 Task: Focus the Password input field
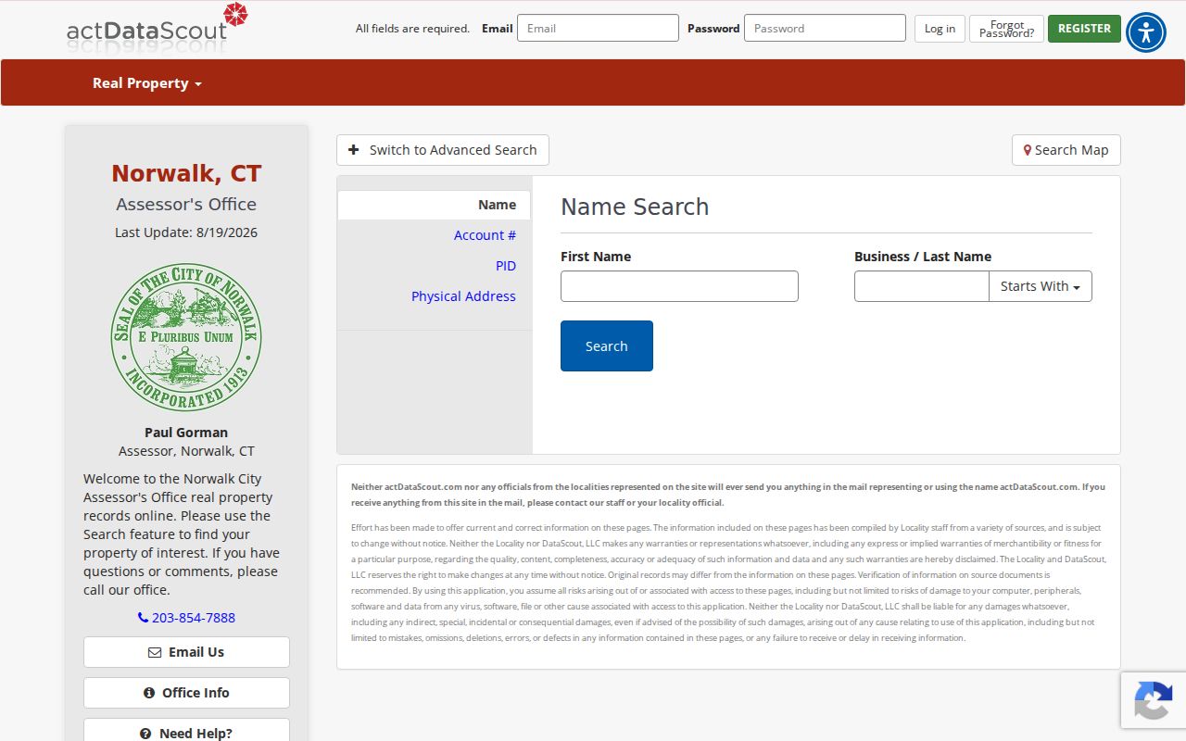pyautogui.click(x=825, y=28)
